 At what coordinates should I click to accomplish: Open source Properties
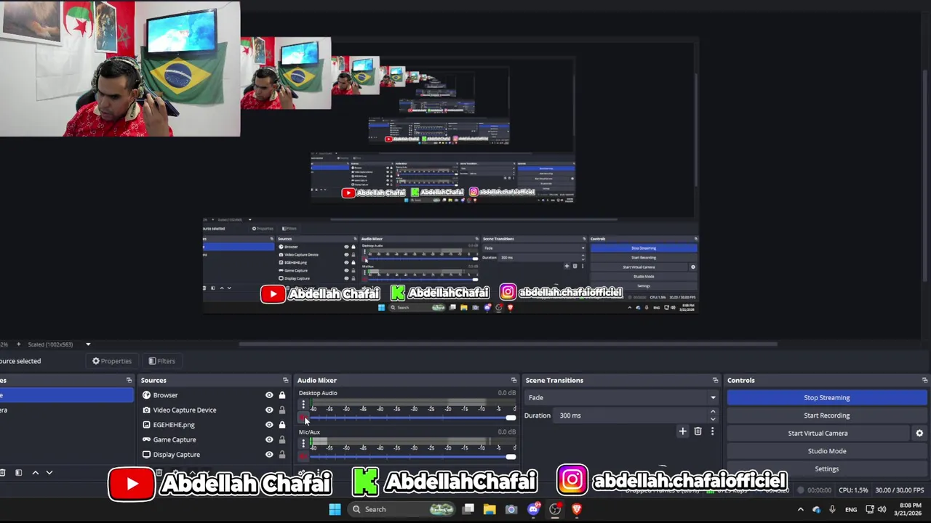[111, 361]
